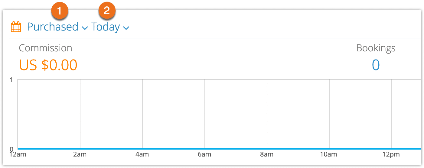The image size is (424, 168).
Task: Click the chevron next to Today
Action: pos(126,28)
